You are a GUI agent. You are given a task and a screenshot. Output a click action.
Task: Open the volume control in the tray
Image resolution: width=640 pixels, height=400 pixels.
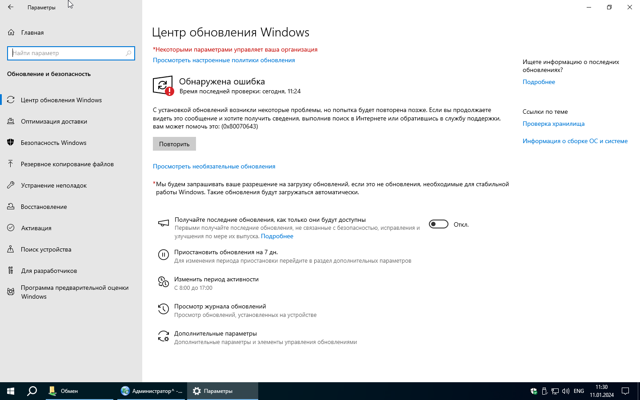click(566, 391)
